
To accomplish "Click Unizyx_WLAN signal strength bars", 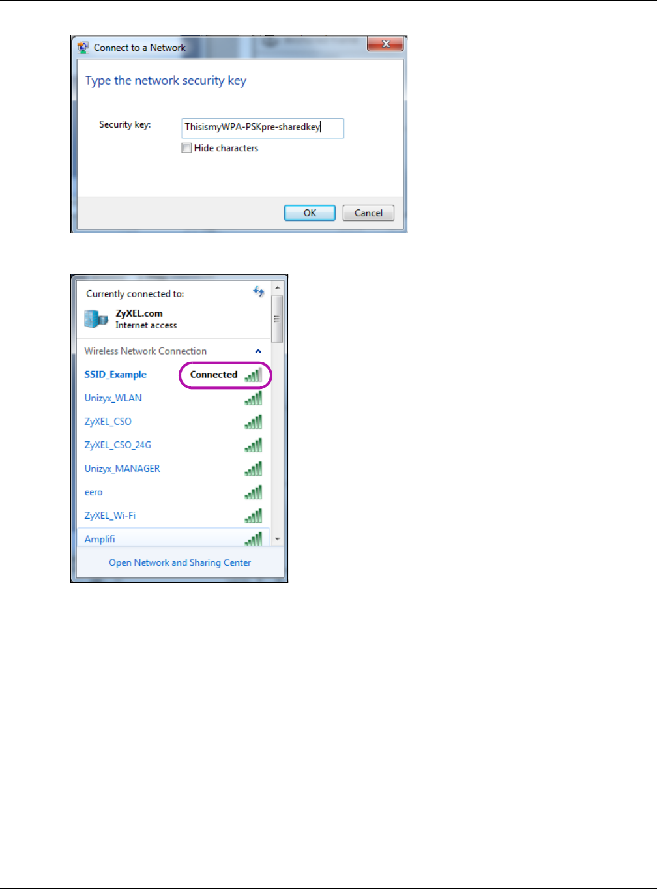I will (x=254, y=398).
